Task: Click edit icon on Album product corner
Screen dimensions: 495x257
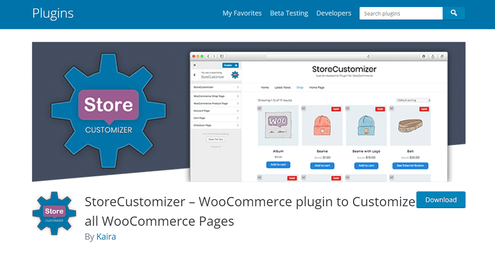Action: pos(260,108)
